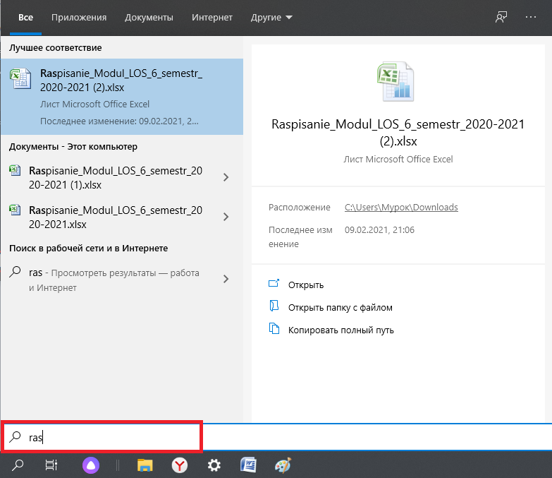Click the 'Лучшее соответствие' heading
Image resolution: width=552 pixels, height=478 pixels.
[55, 47]
